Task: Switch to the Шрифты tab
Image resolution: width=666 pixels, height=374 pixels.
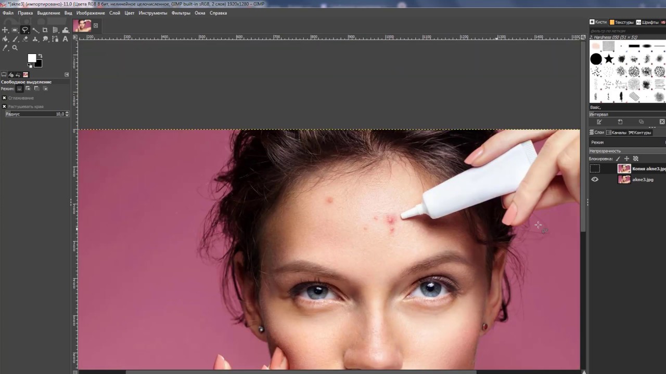Action: tap(647, 22)
